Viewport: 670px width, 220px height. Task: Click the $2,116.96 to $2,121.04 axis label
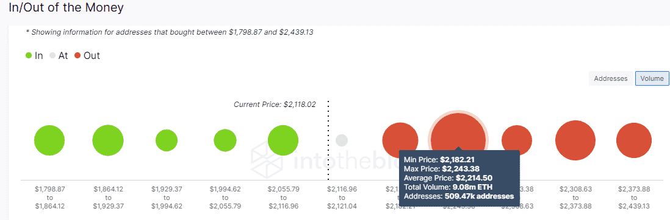click(342, 198)
